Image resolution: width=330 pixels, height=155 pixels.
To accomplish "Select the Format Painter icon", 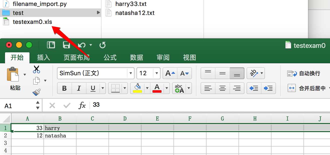I will [x=37, y=92].
